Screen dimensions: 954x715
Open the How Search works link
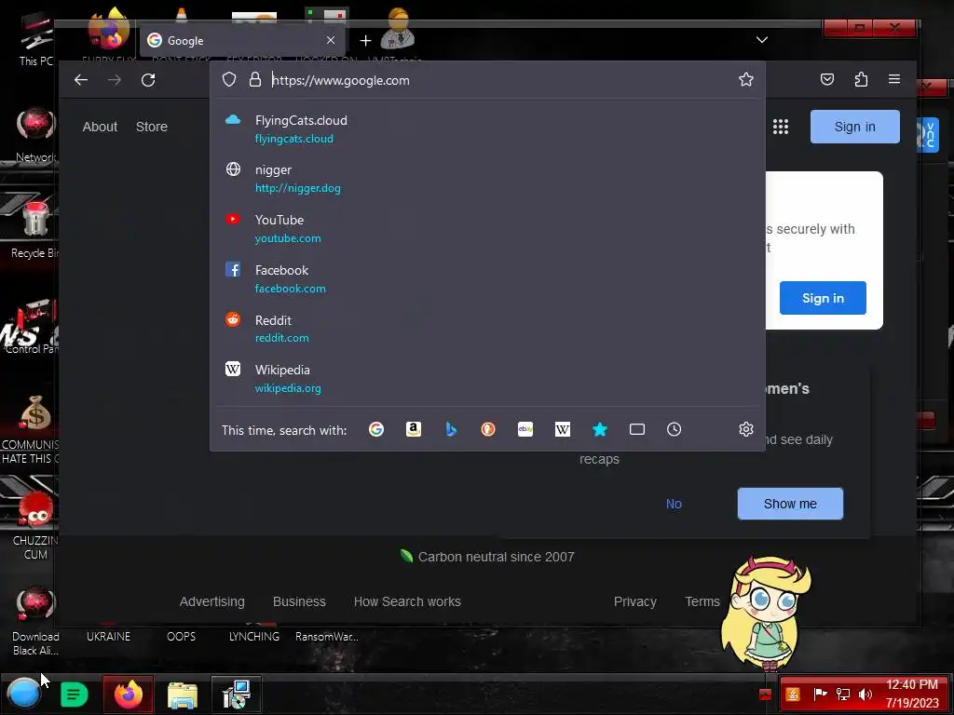407,601
